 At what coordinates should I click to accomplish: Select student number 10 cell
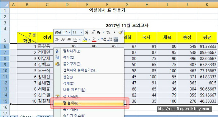[x=27, y=101]
